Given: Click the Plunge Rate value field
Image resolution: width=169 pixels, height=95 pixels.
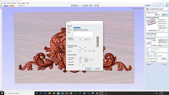Looking at the screenshot, I should click(82, 62).
